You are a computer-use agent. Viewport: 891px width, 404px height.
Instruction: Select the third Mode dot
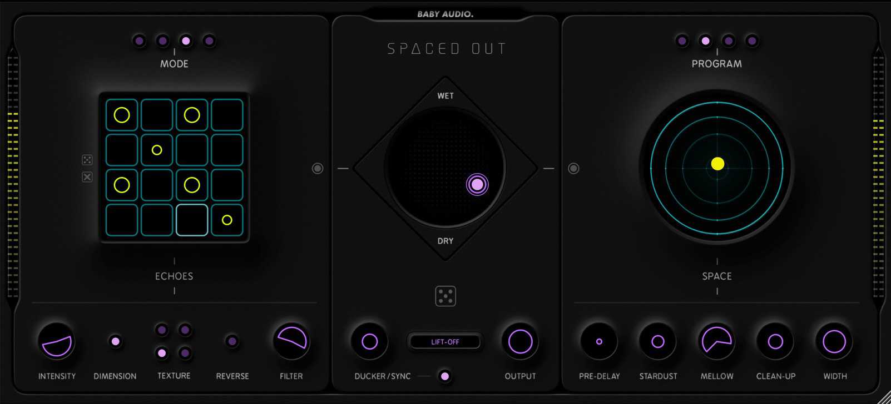point(186,41)
